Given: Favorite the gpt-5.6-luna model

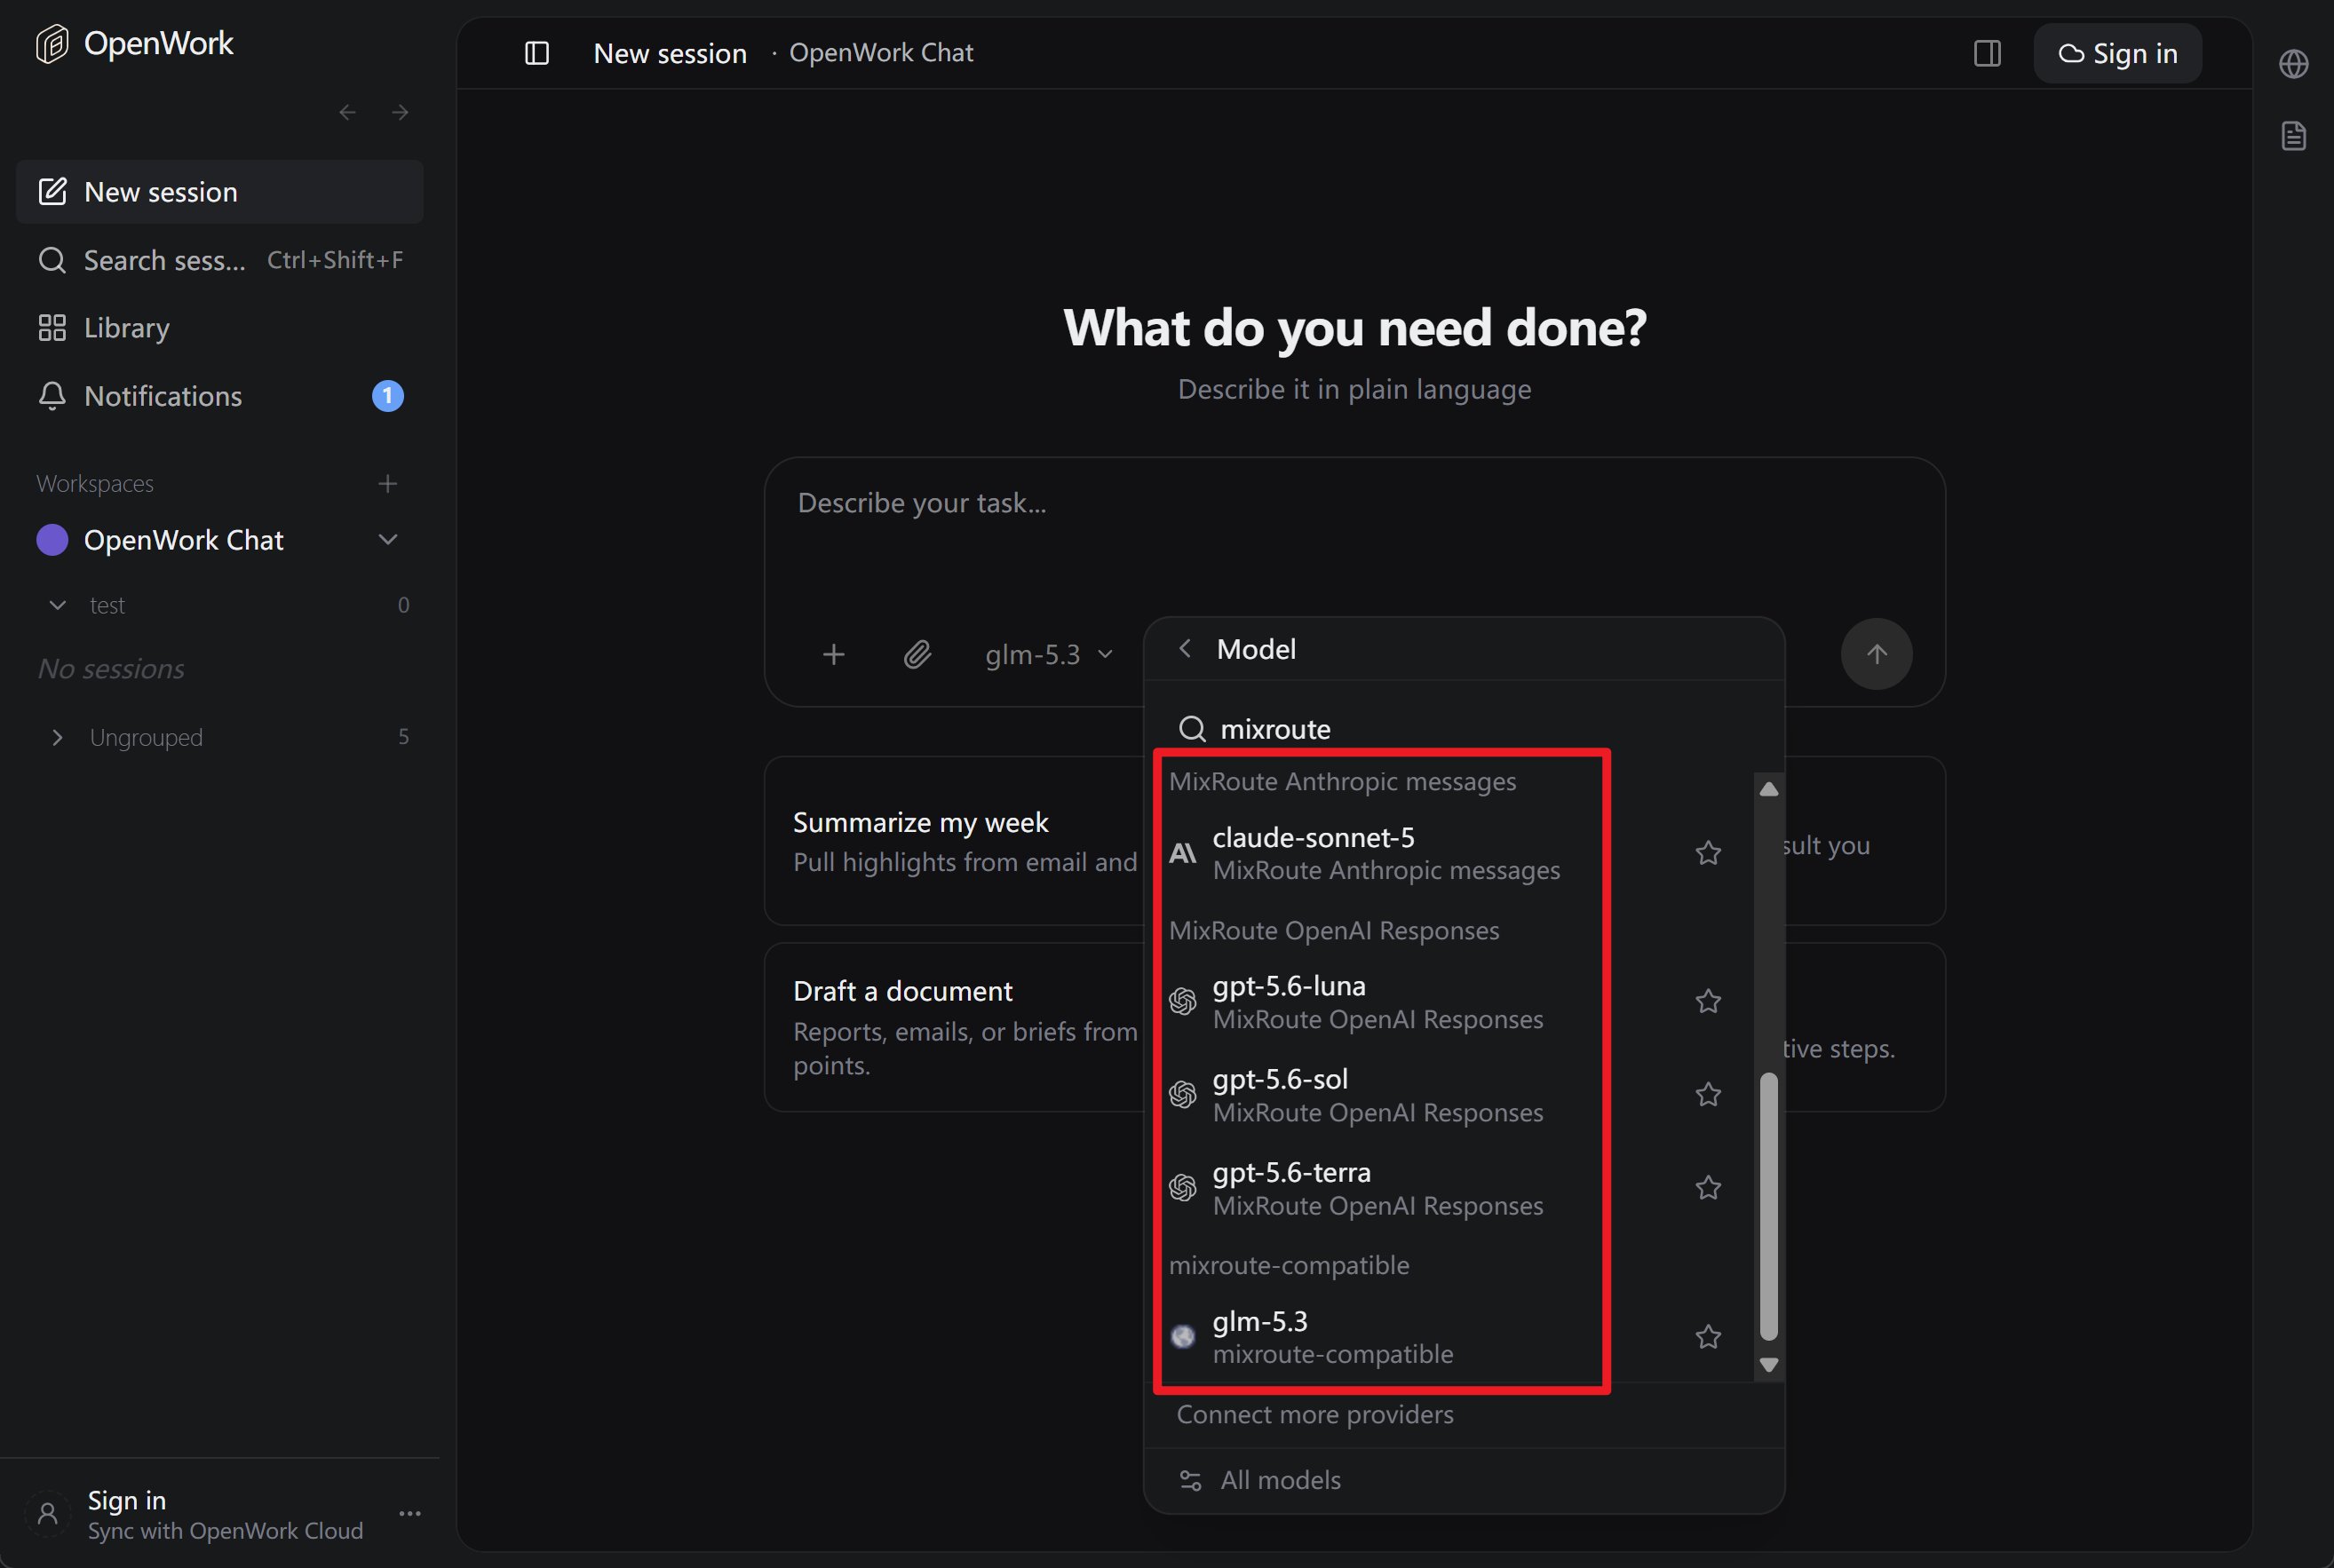Looking at the screenshot, I should point(1708,1001).
